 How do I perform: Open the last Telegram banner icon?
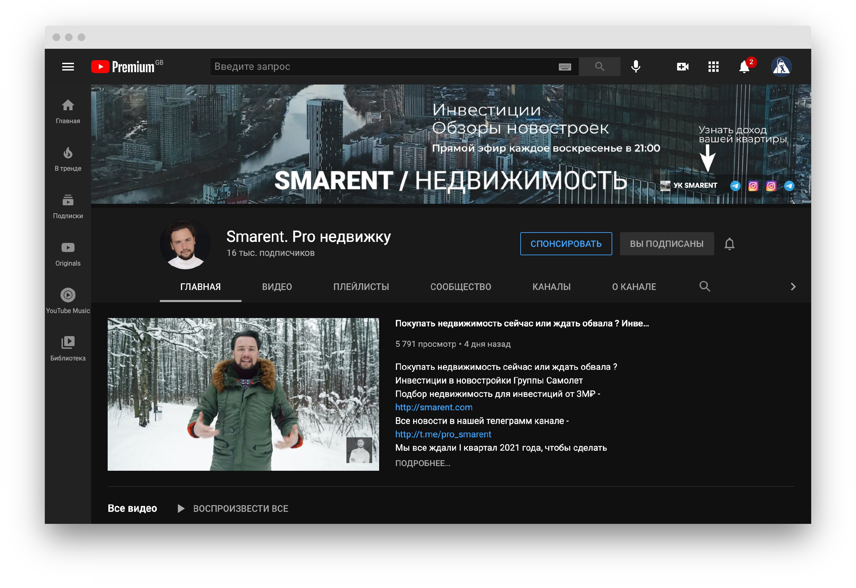[x=788, y=186]
